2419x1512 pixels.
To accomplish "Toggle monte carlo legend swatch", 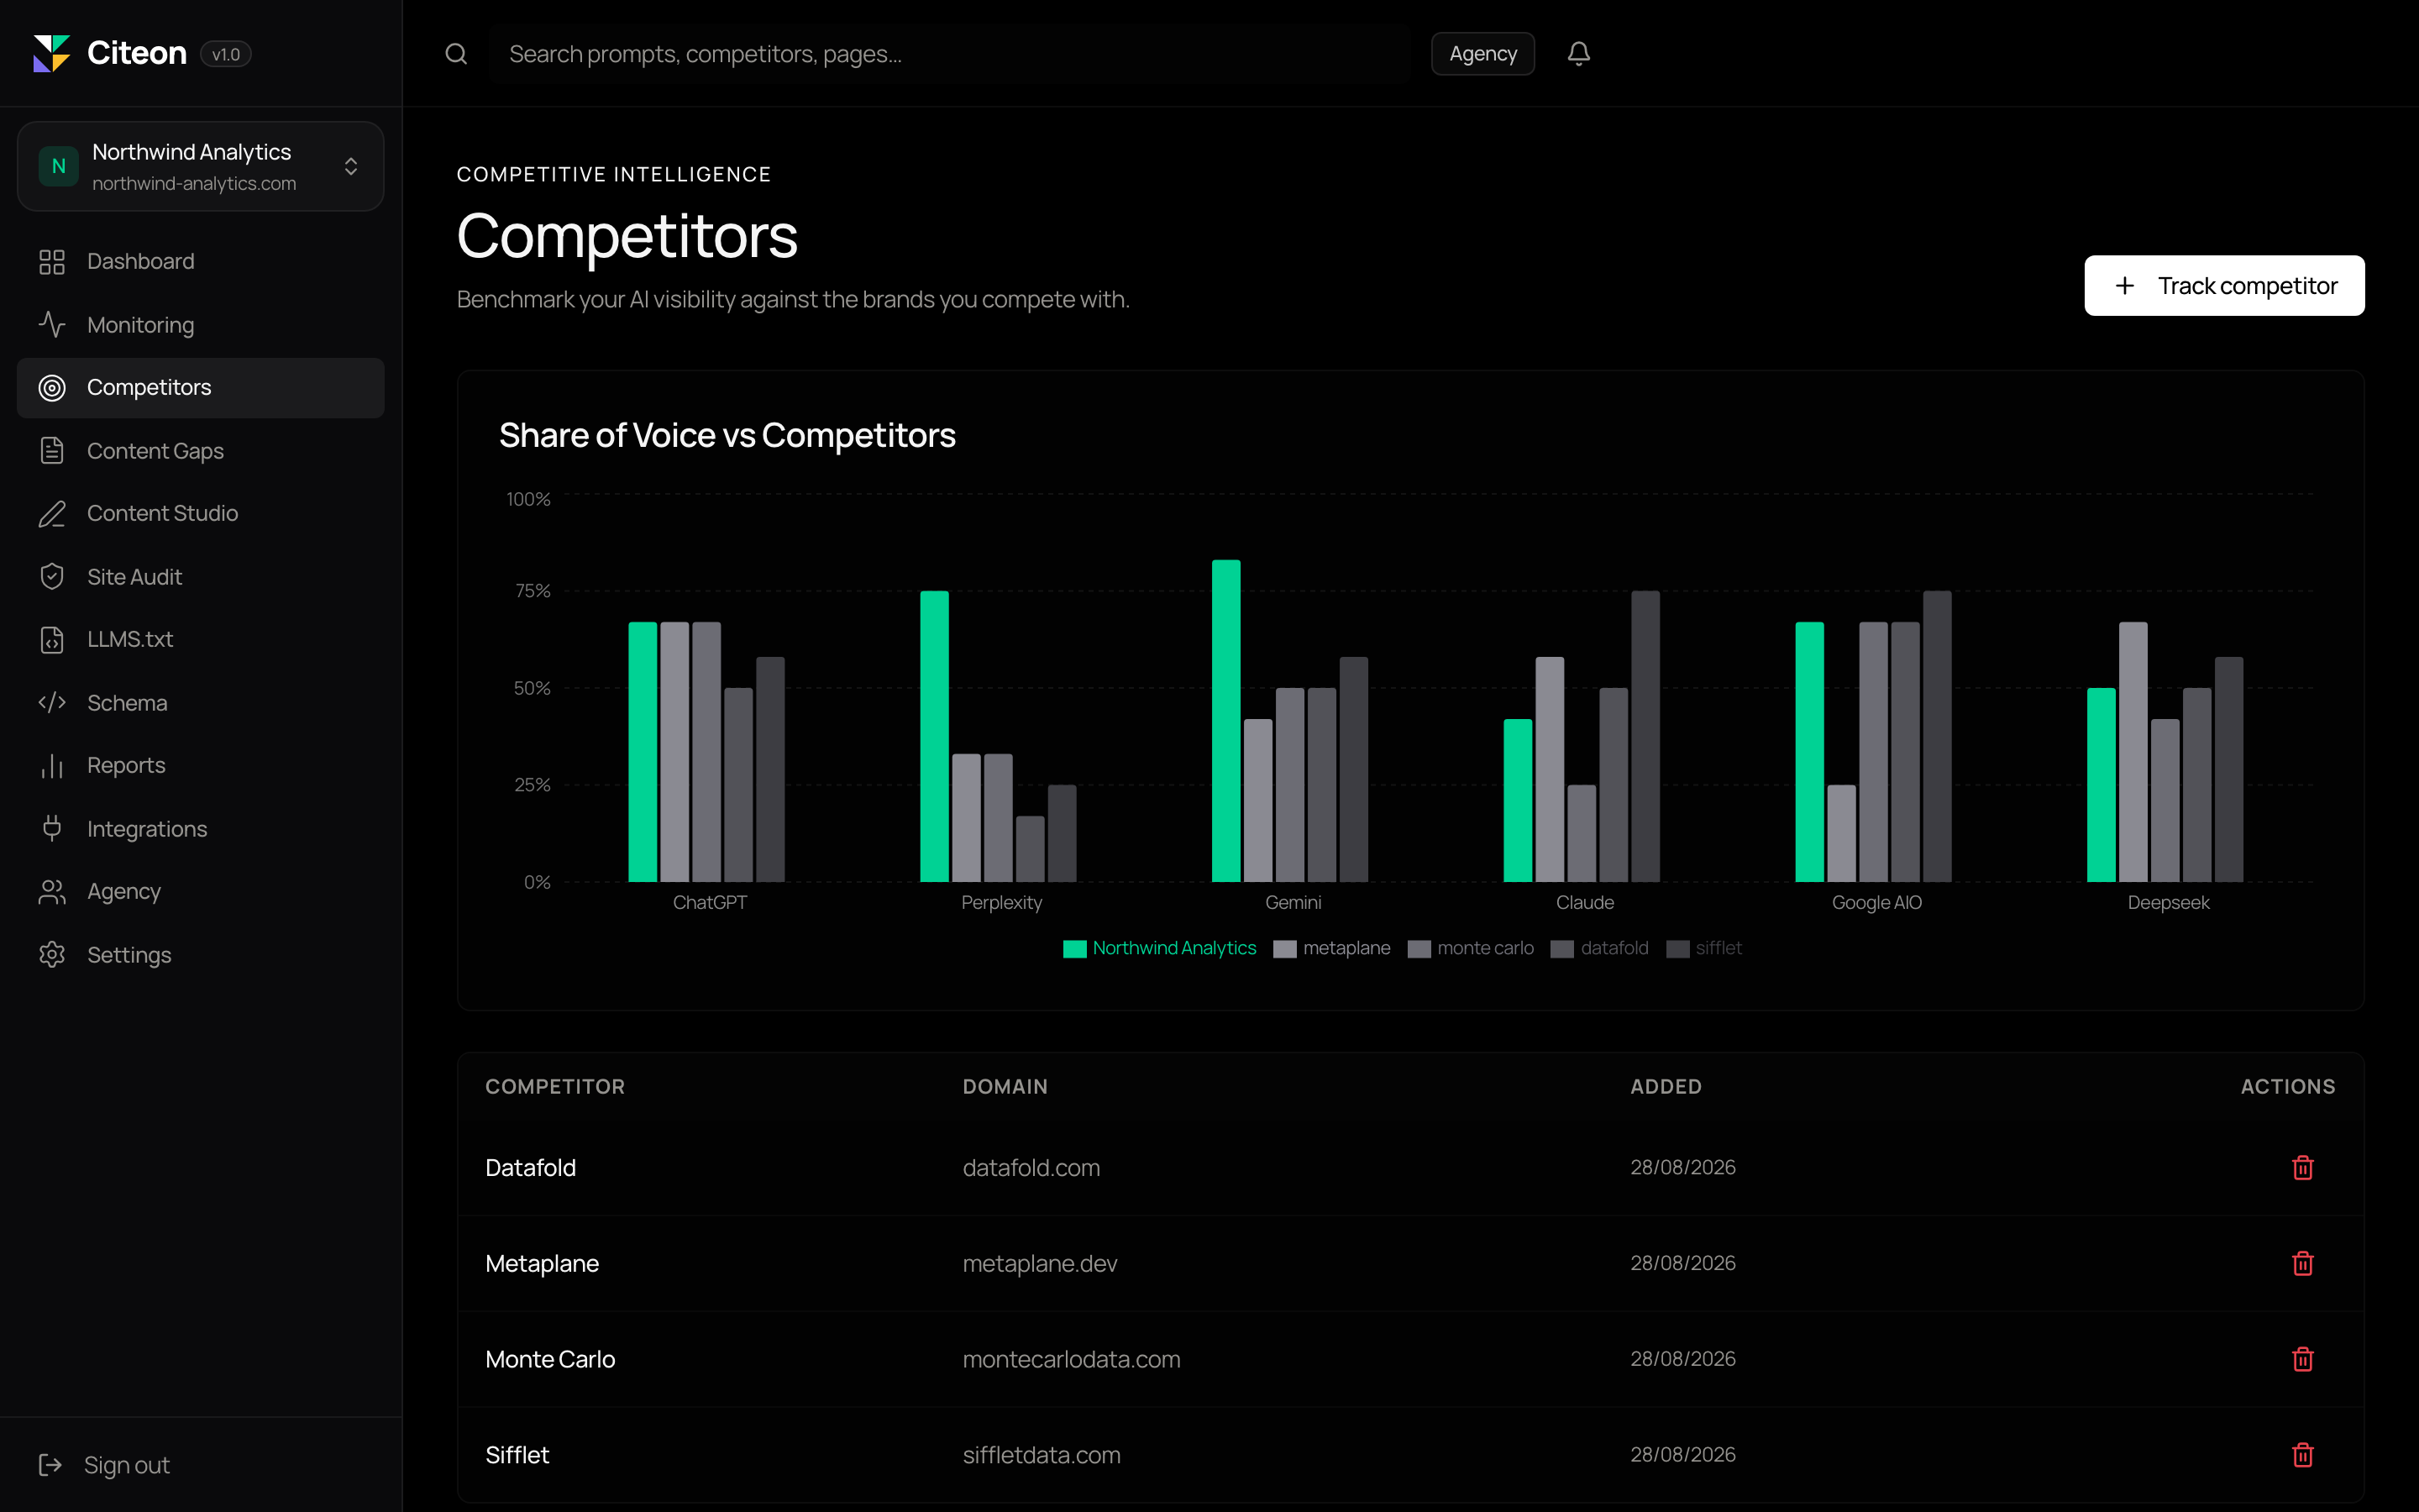I will point(1419,949).
